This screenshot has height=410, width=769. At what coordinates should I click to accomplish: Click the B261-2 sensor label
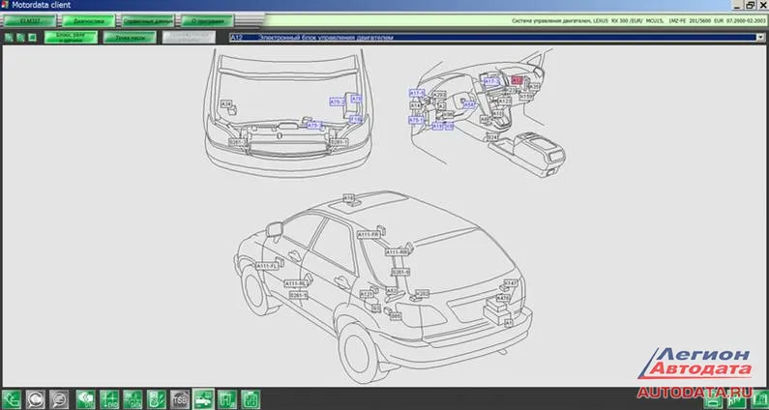(x=238, y=142)
